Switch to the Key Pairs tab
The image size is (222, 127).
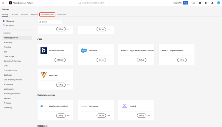click(34, 15)
